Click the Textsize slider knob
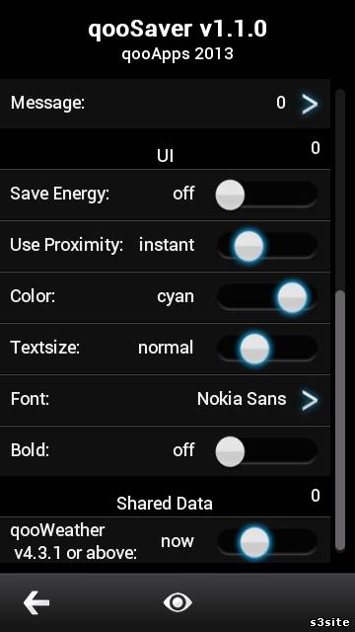Viewport: 355px width, 632px height. point(254,349)
